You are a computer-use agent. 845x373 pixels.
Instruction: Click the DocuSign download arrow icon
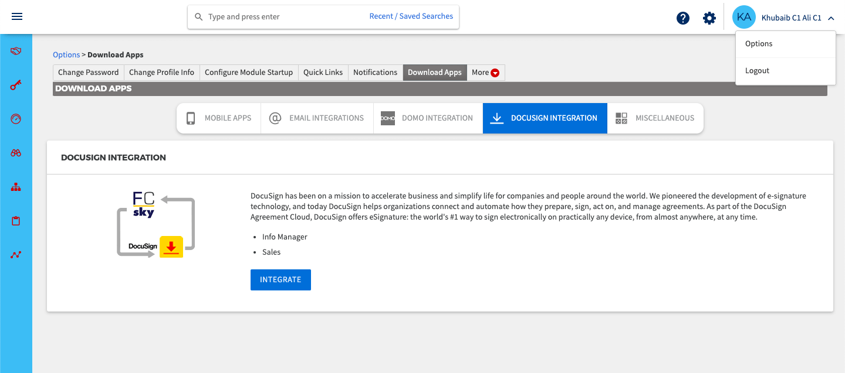click(x=497, y=118)
